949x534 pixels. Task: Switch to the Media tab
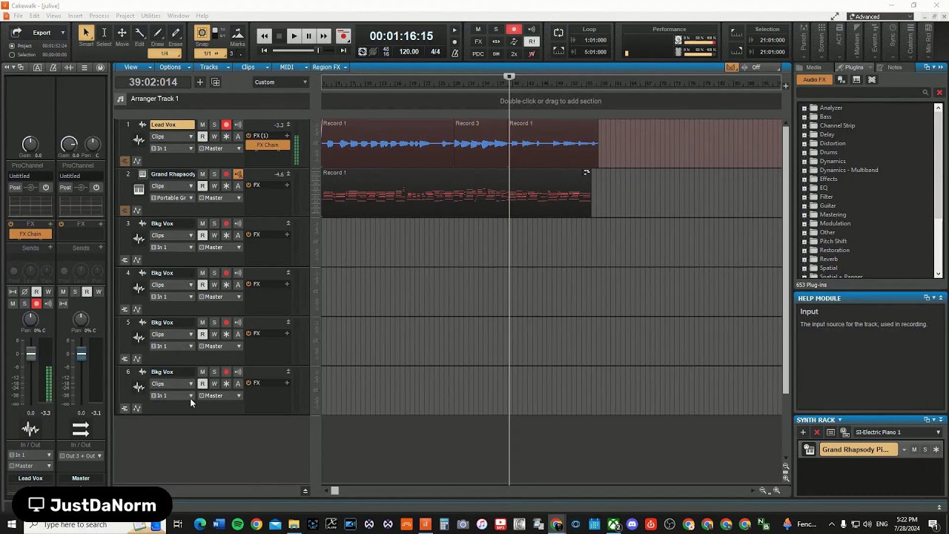tap(813, 67)
